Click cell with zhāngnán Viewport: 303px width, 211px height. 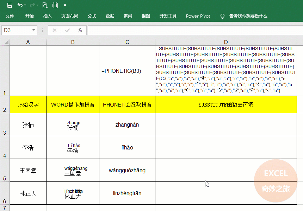127,124
